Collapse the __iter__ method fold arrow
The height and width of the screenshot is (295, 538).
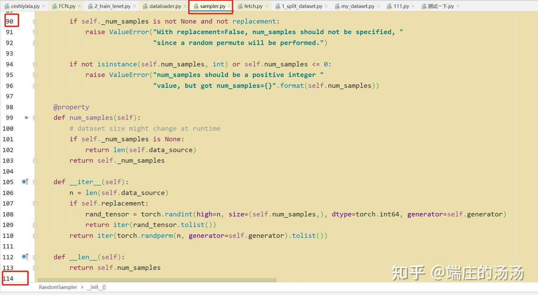click(x=35, y=182)
